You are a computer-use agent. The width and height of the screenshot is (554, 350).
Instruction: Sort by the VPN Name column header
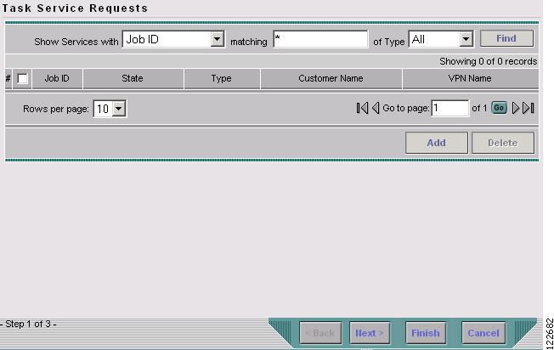[470, 78]
